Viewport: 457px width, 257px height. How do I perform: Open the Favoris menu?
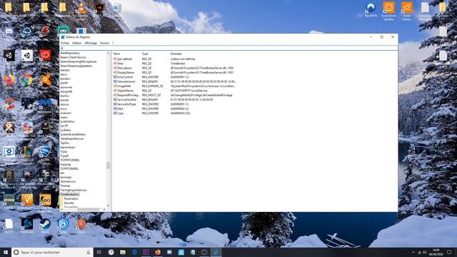(x=104, y=43)
